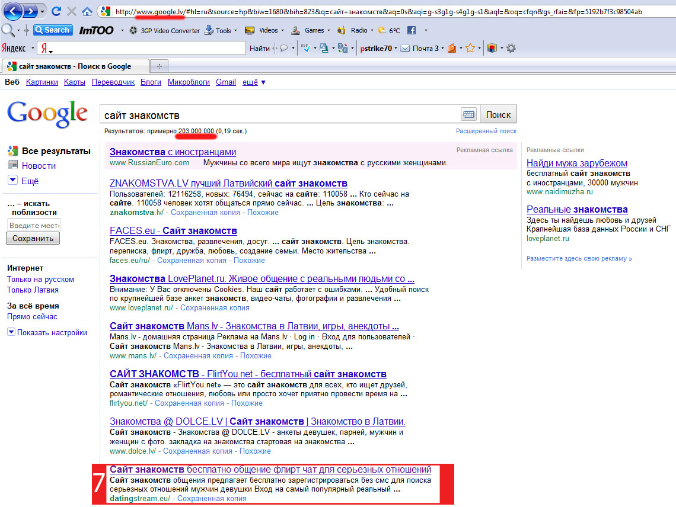Viewport: 676px width, 507px height.
Task: Open Микроблоги in Google top bar
Action: click(x=189, y=82)
